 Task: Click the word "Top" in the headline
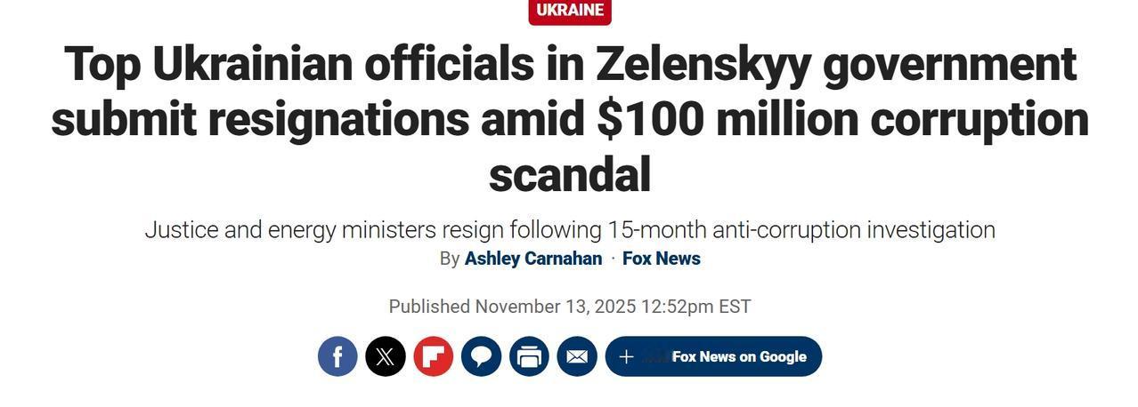coord(102,64)
